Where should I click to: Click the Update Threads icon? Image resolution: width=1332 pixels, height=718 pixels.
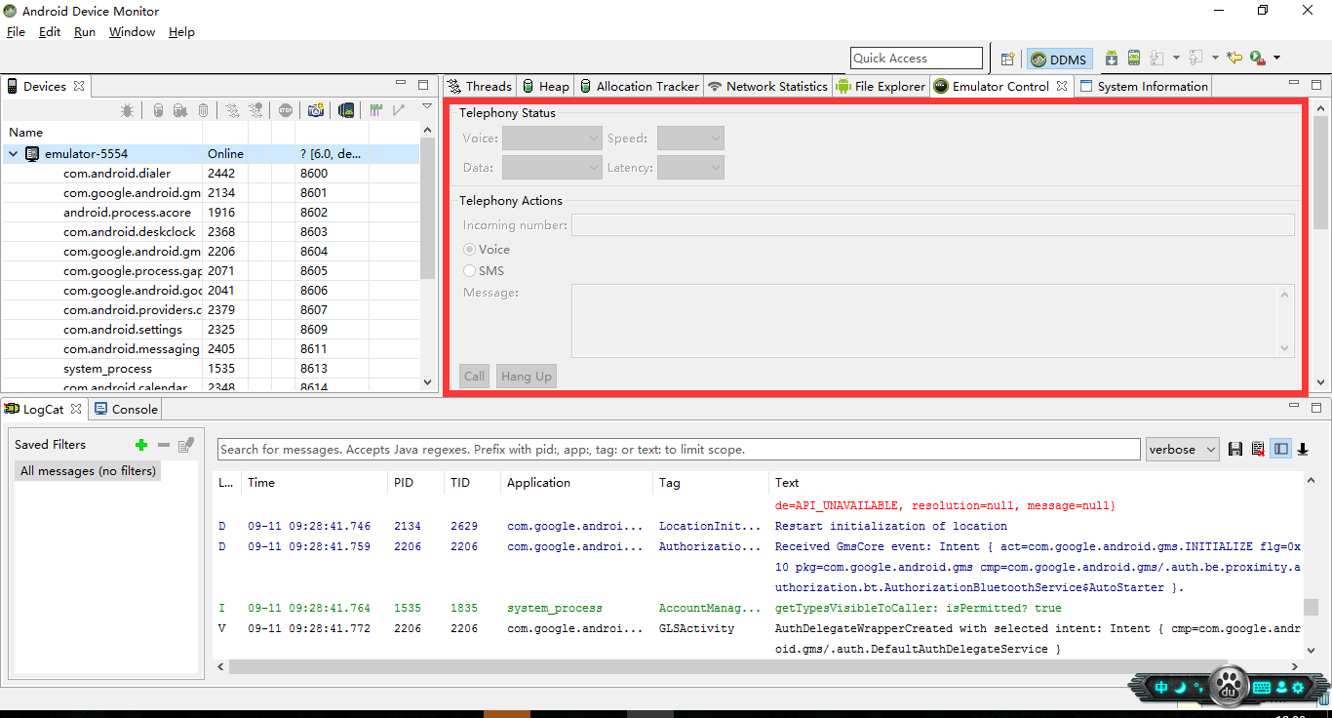tap(232, 111)
